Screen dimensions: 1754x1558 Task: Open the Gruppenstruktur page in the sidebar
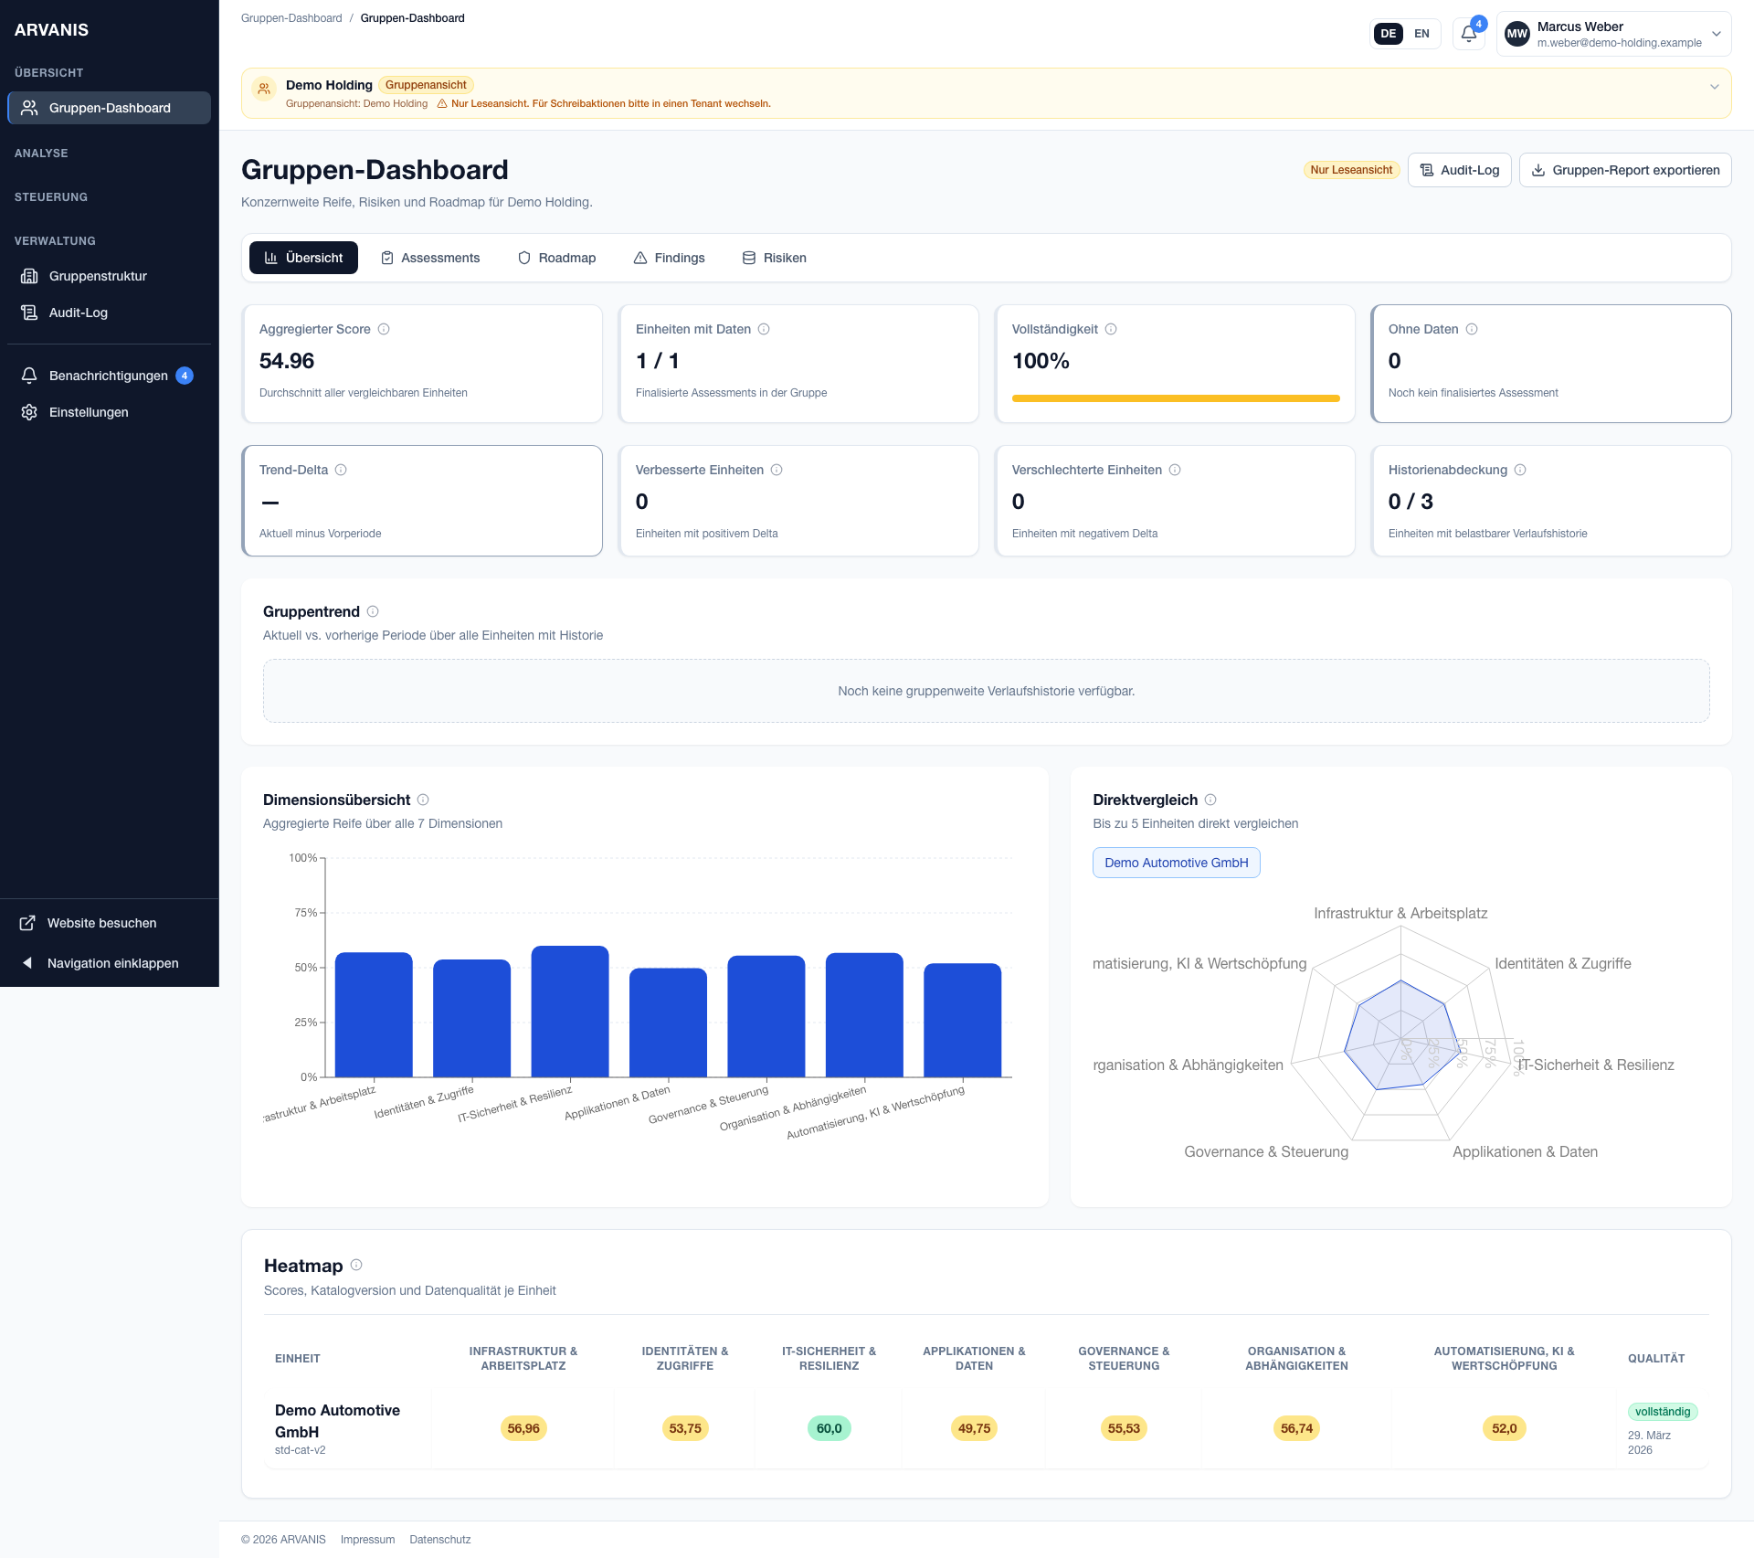(x=98, y=275)
